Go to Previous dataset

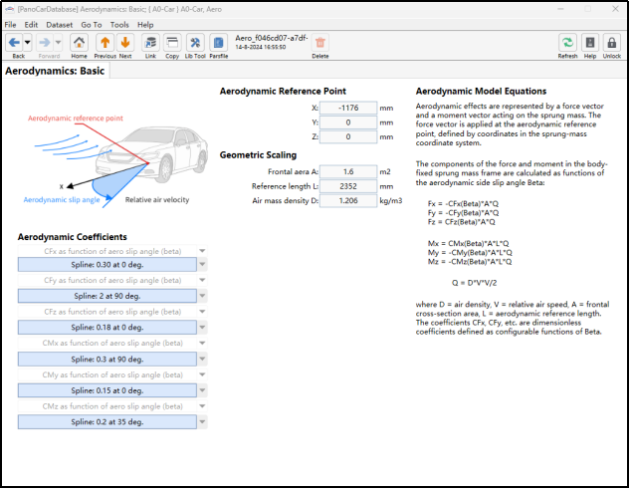pos(105,43)
